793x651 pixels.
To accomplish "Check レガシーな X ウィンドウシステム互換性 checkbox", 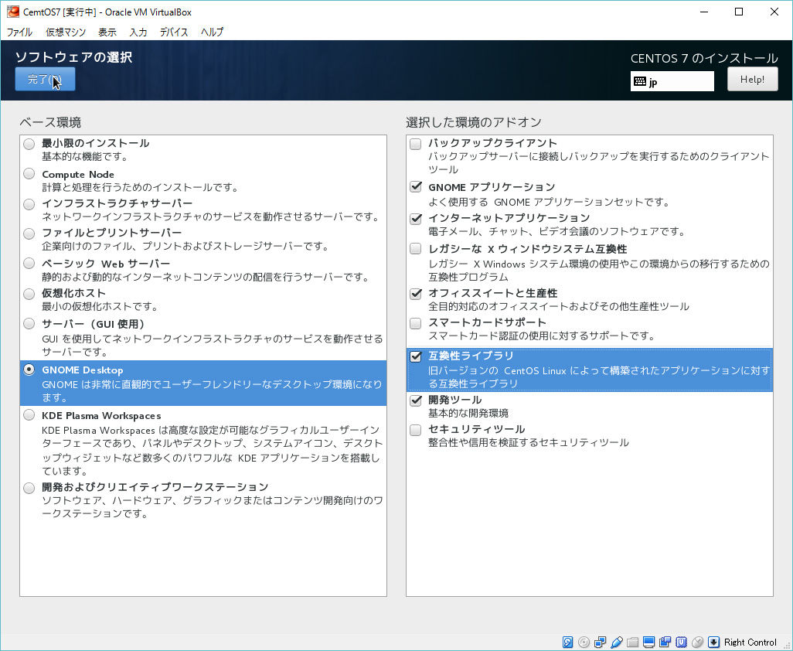I will click(x=416, y=248).
